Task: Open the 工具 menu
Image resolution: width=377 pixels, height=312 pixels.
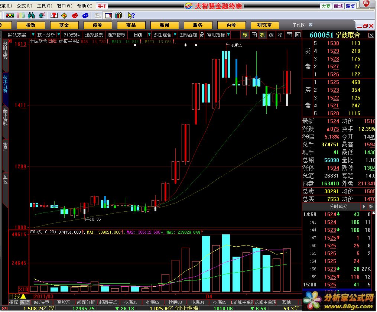Action: (x=45, y=6)
